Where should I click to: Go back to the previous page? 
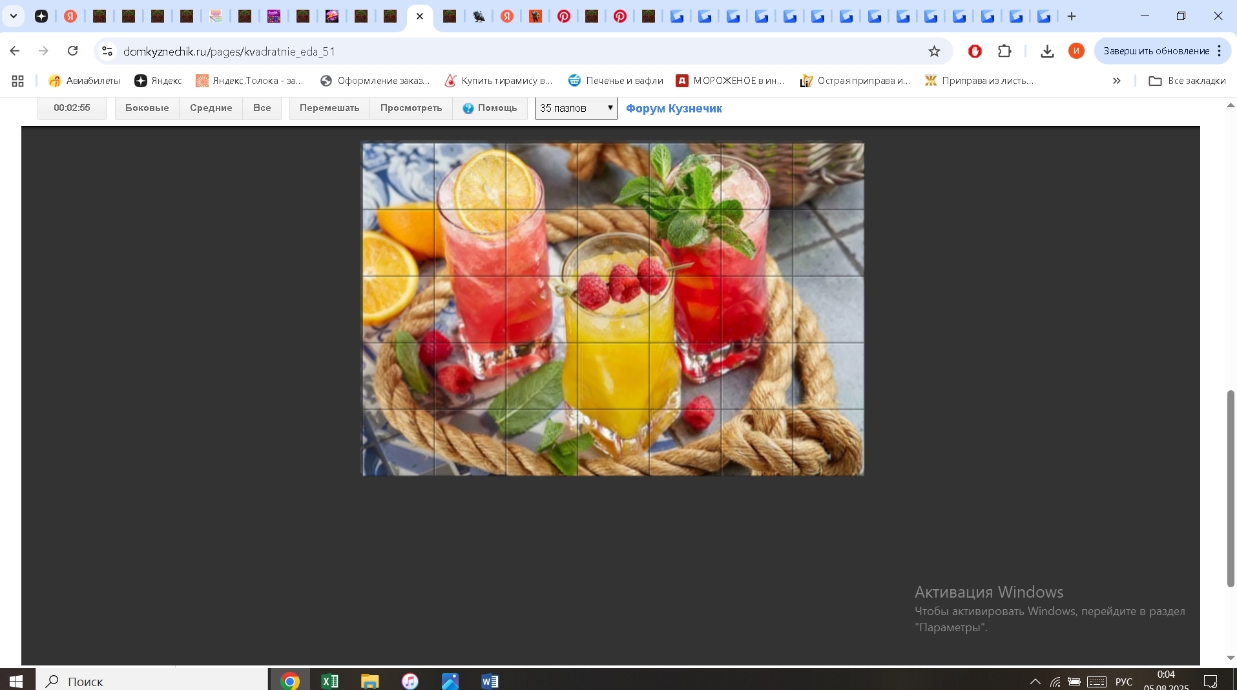point(15,51)
